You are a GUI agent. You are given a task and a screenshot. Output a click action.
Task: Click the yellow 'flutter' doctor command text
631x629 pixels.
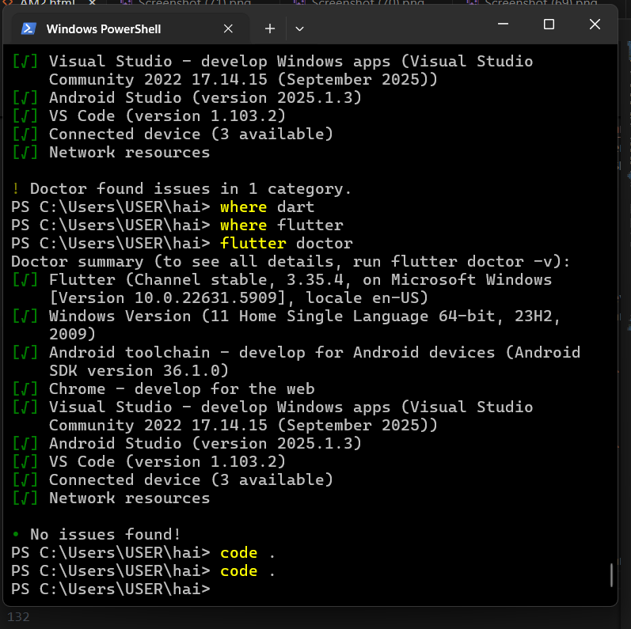coord(253,244)
